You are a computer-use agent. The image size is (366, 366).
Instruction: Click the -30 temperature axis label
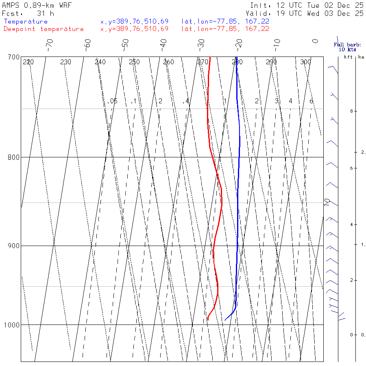(201, 45)
